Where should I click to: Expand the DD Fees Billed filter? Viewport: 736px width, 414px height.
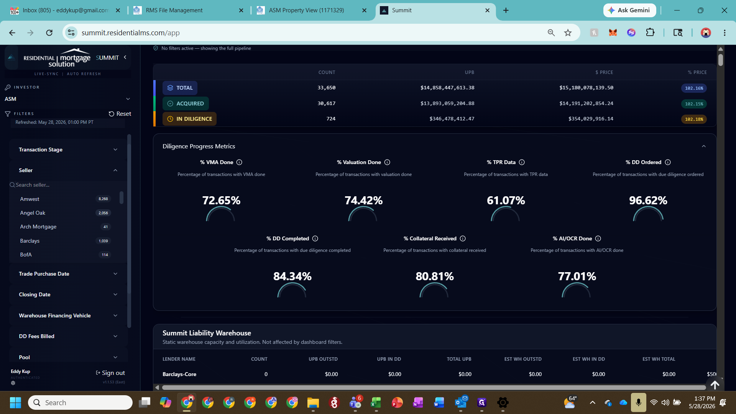pos(68,336)
